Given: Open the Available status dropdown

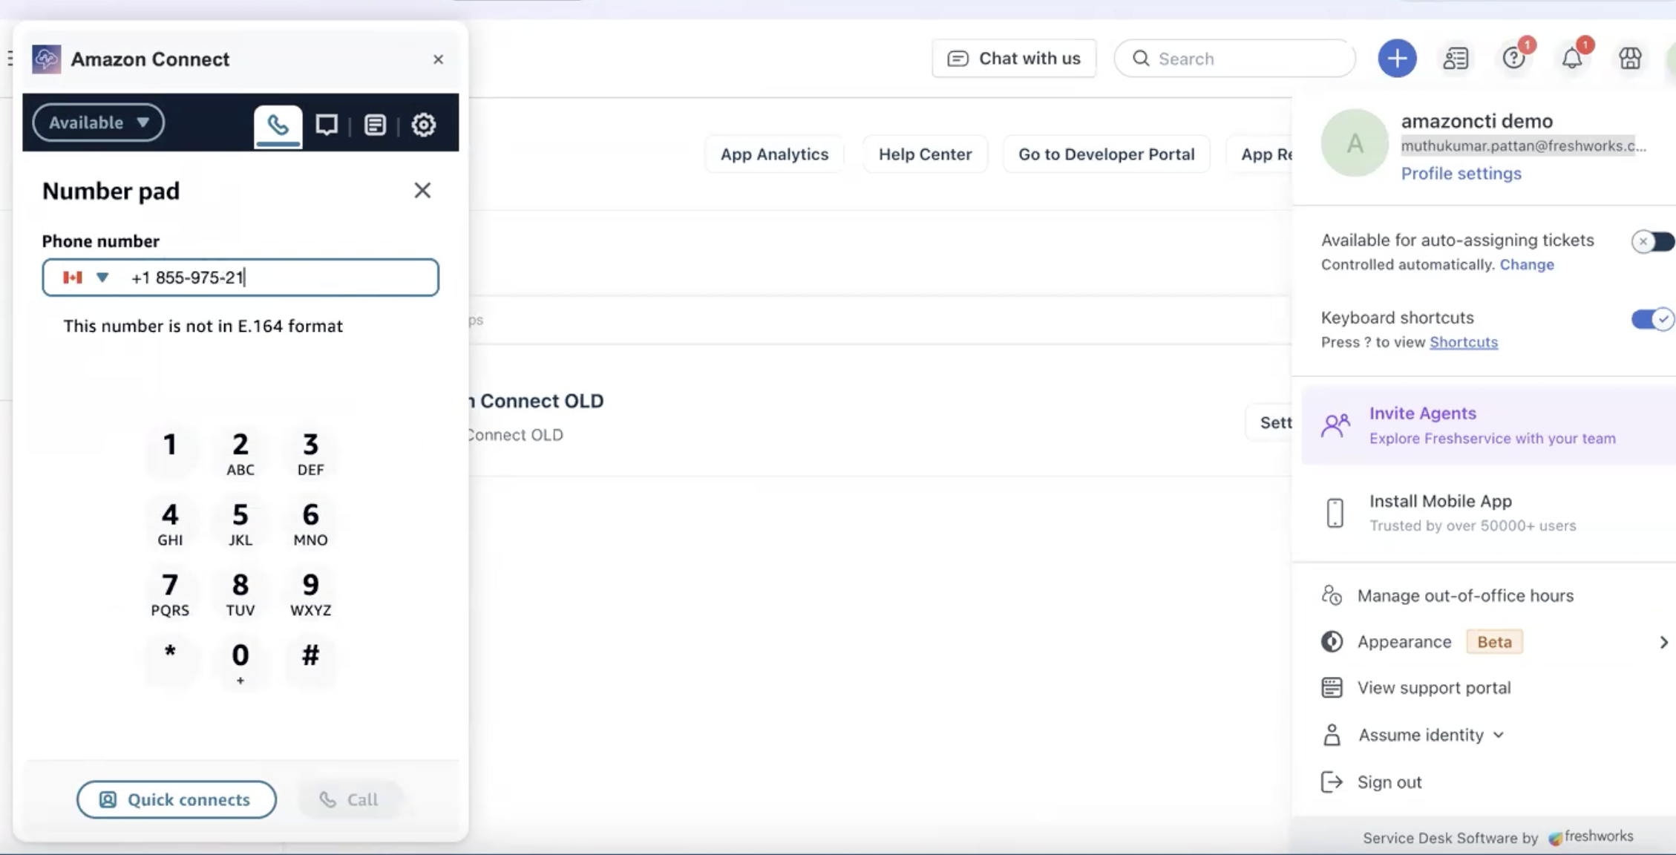Looking at the screenshot, I should click(99, 122).
